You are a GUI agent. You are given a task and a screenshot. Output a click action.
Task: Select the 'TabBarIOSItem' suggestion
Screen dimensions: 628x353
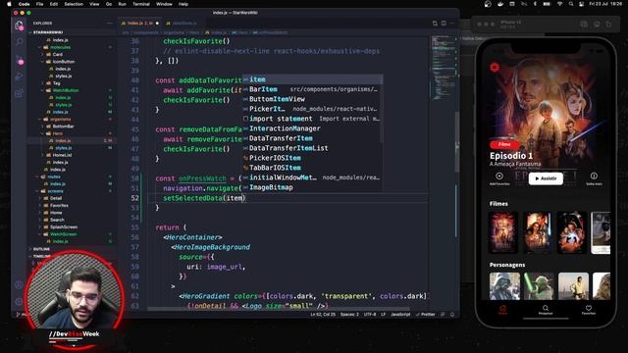[x=312, y=168]
